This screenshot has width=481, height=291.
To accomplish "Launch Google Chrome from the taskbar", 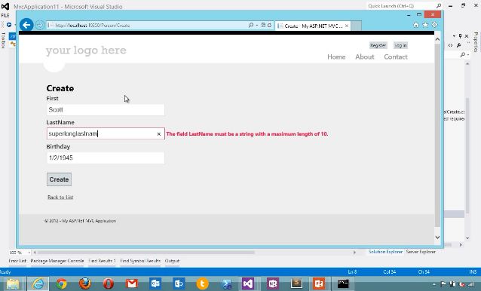I will [61, 284].
